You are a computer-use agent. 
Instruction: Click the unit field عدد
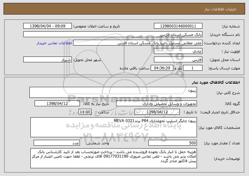pos(57,143)
